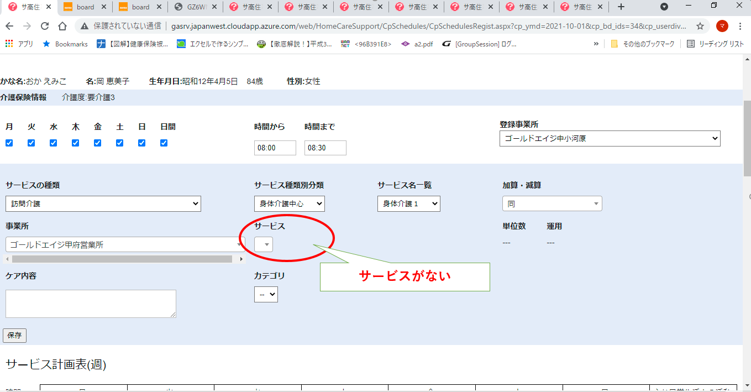This screenshot has height=392, width=751.
Task: Switch to the GZ6W browser tab
Action: click(x=195, y=7)
